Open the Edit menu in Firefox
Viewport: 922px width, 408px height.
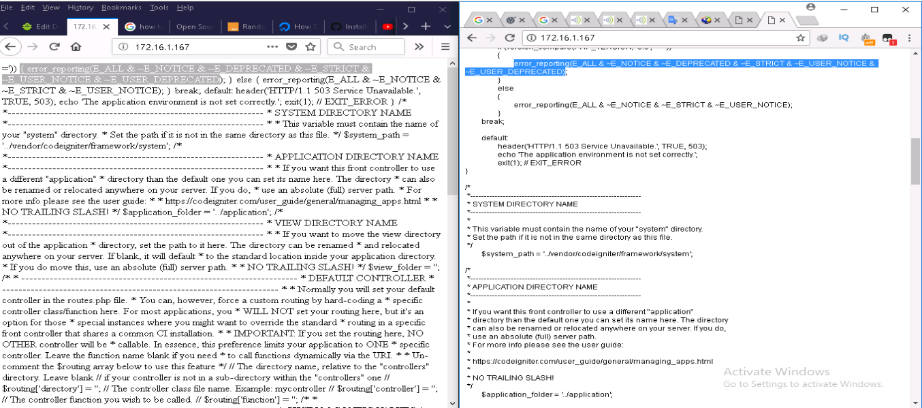28,7
